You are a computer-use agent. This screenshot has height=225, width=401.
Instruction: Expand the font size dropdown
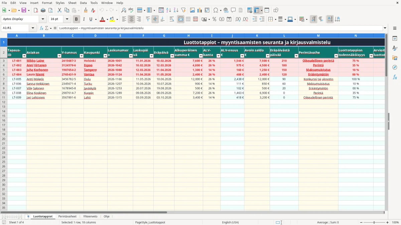67,19
